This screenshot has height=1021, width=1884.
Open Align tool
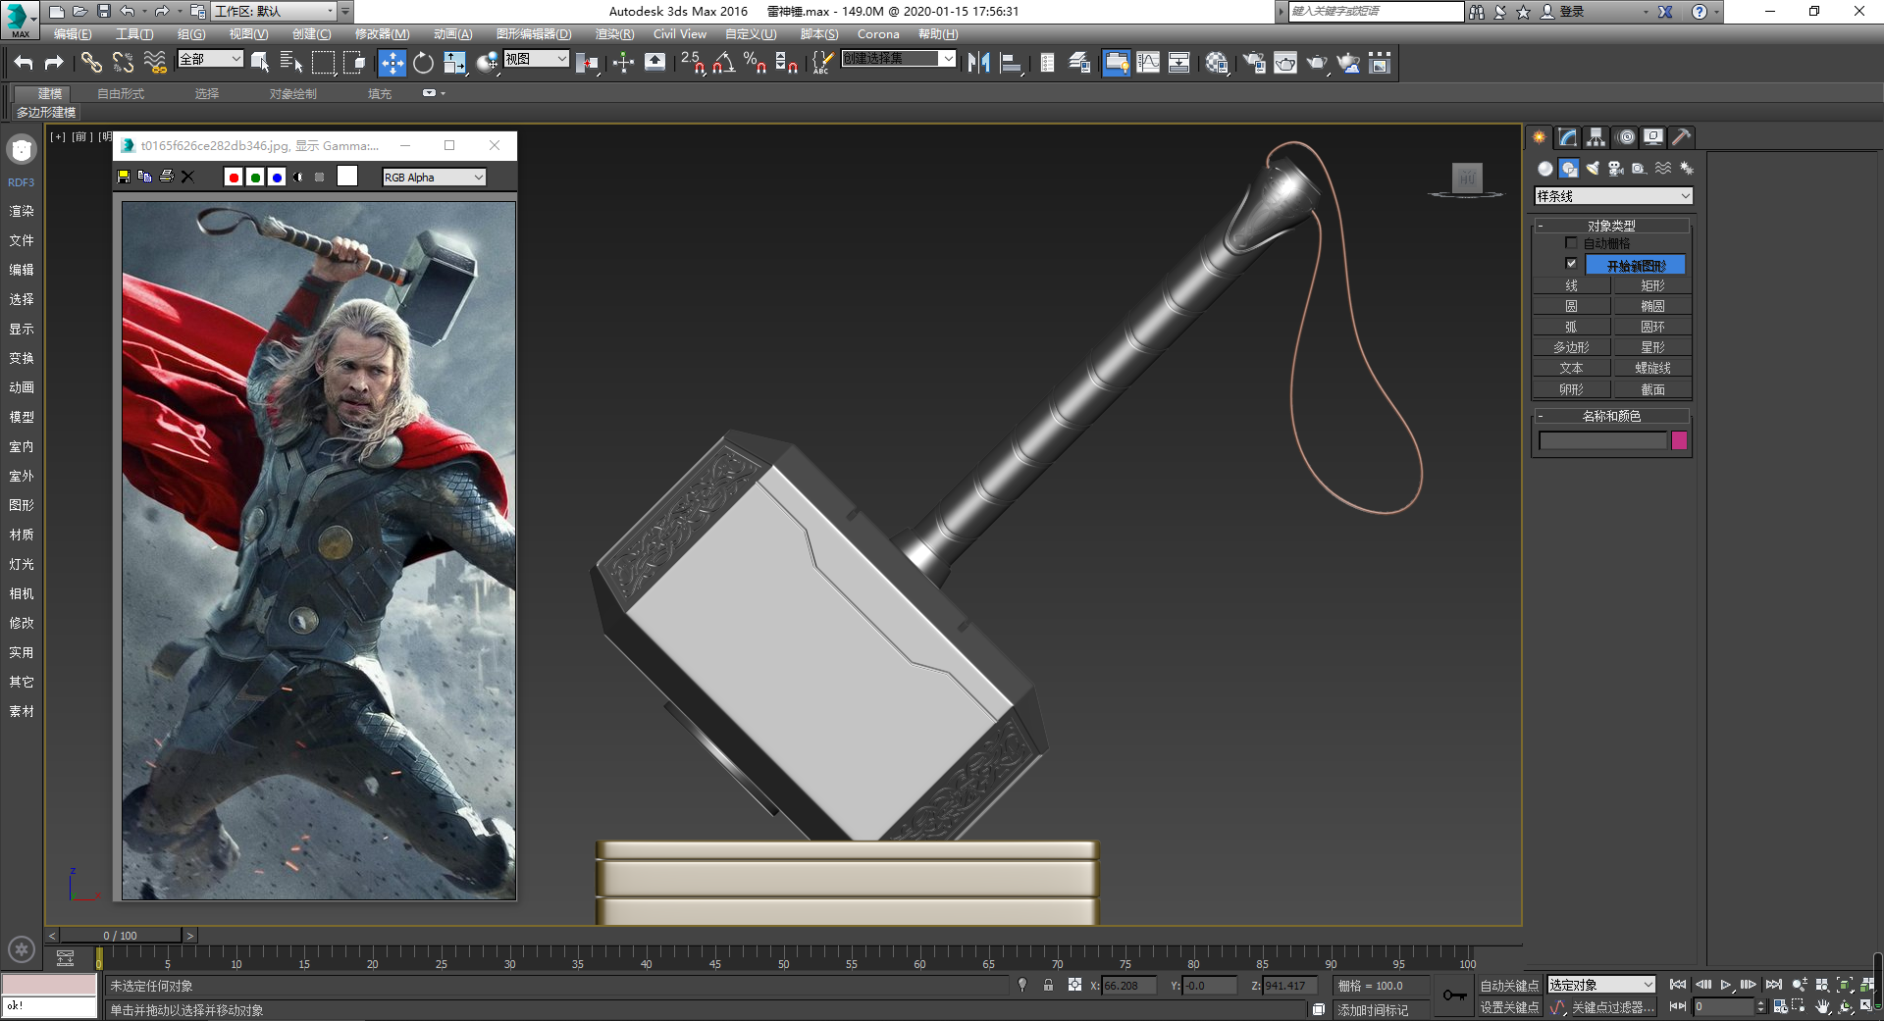tap(1010, 63)
